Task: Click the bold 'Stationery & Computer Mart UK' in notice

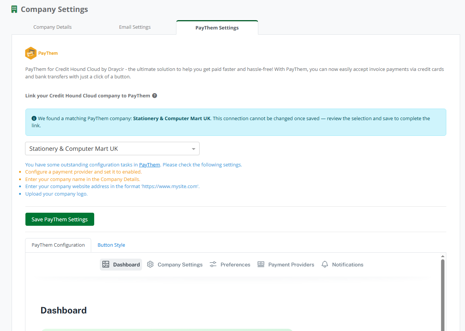Action: (172, 118)
